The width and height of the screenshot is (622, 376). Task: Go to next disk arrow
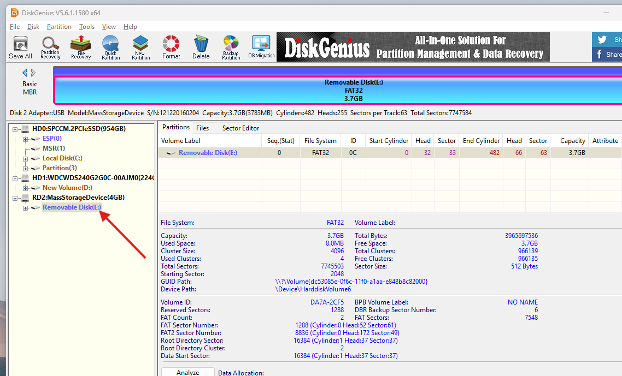(33, 73)
